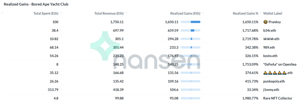
Task: Open the j1mmy.eth wallet
Action: (x=271, y=90)
